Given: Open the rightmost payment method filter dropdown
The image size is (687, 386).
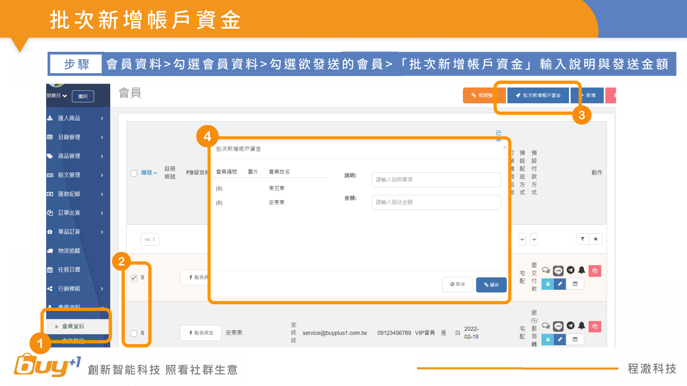Looking at the screenshot, I should (x=534, y=239).
